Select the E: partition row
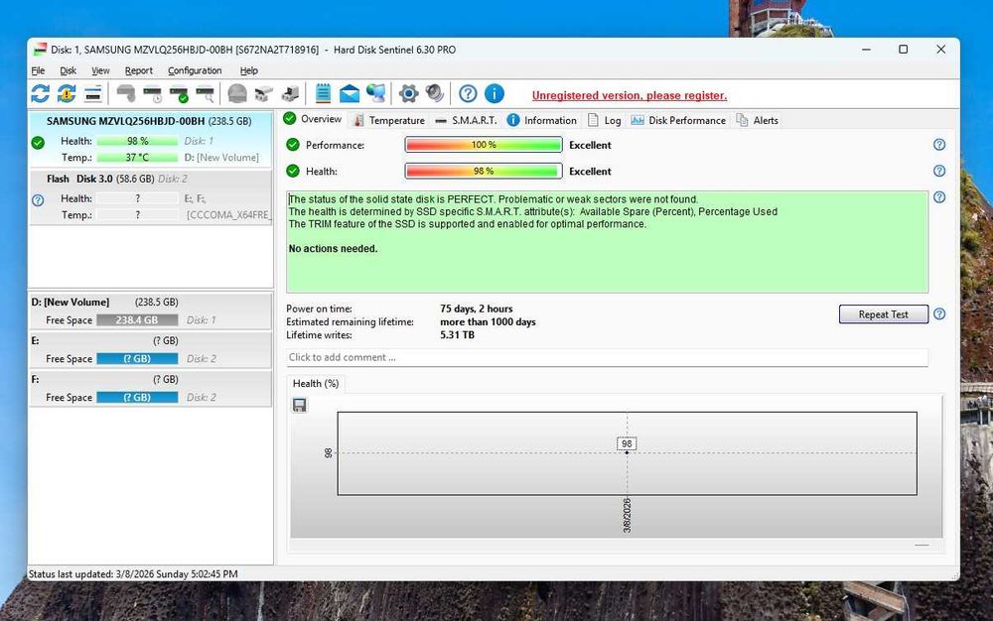Viewport: 993px width, 621px height. tap(151, 349)
